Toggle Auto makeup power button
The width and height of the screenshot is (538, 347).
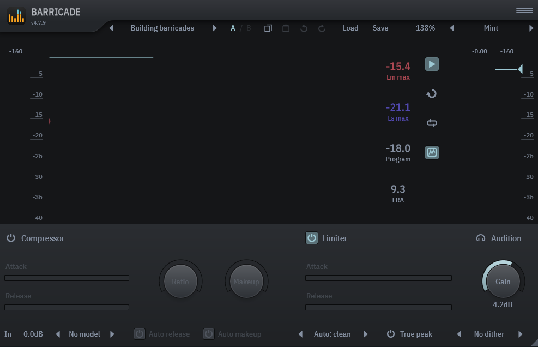click(209, 334)
